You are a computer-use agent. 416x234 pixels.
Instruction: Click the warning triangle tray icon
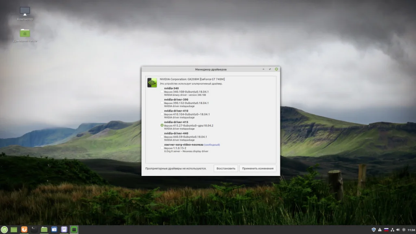[380, 230]
